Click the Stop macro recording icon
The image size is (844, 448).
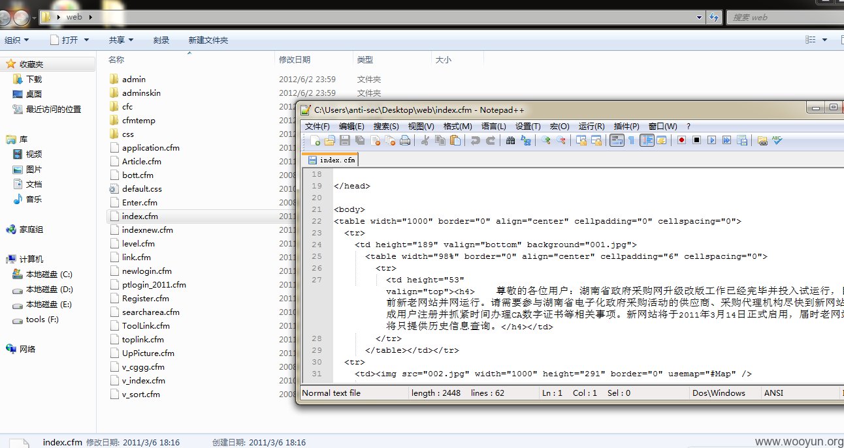pyautogui.click(x=697, y=140)
